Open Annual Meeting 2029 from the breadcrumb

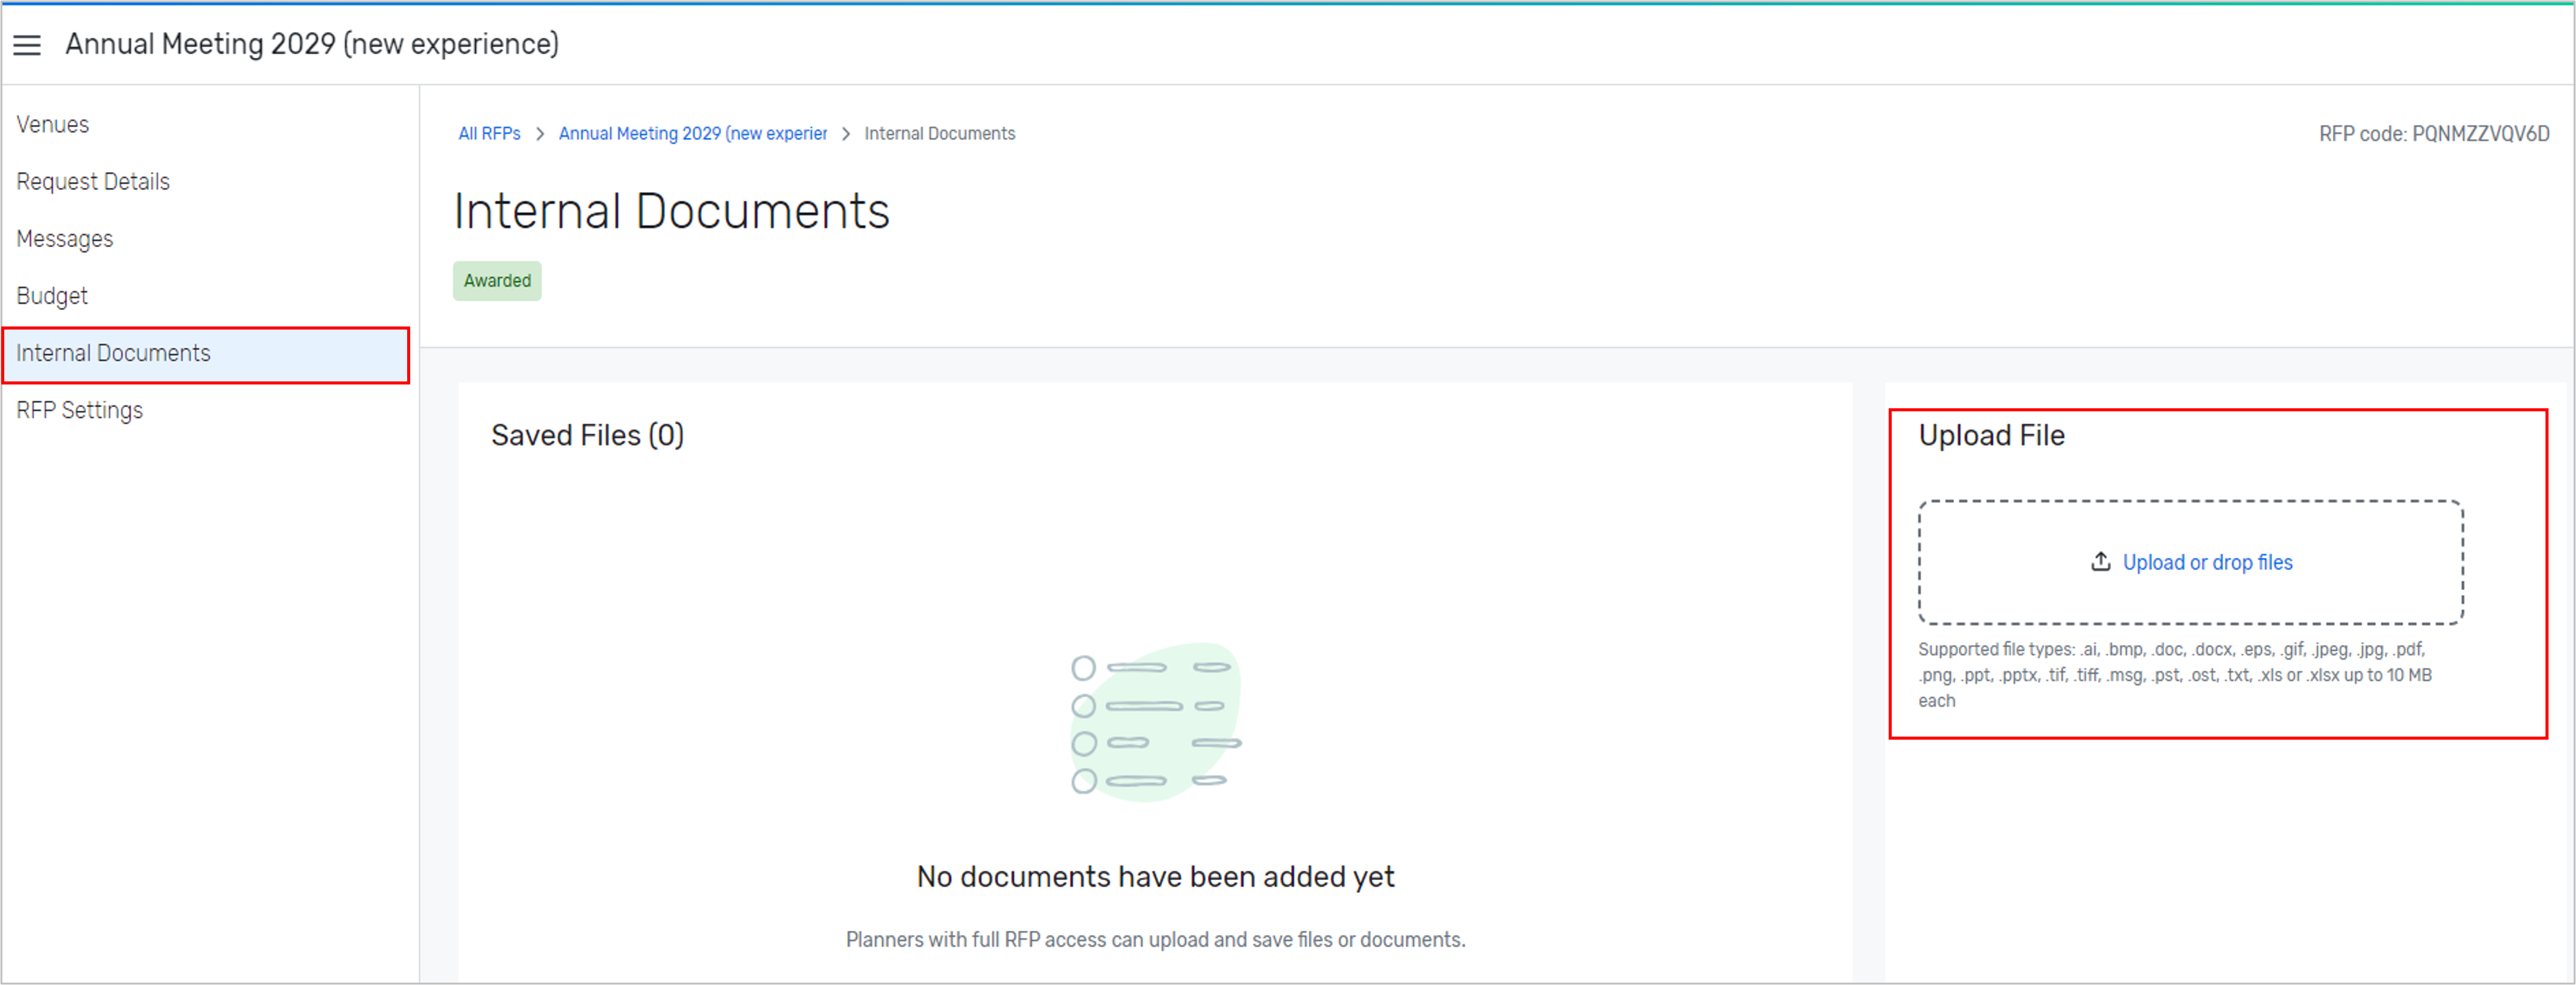pyautogui.click(x=692, y=133)
